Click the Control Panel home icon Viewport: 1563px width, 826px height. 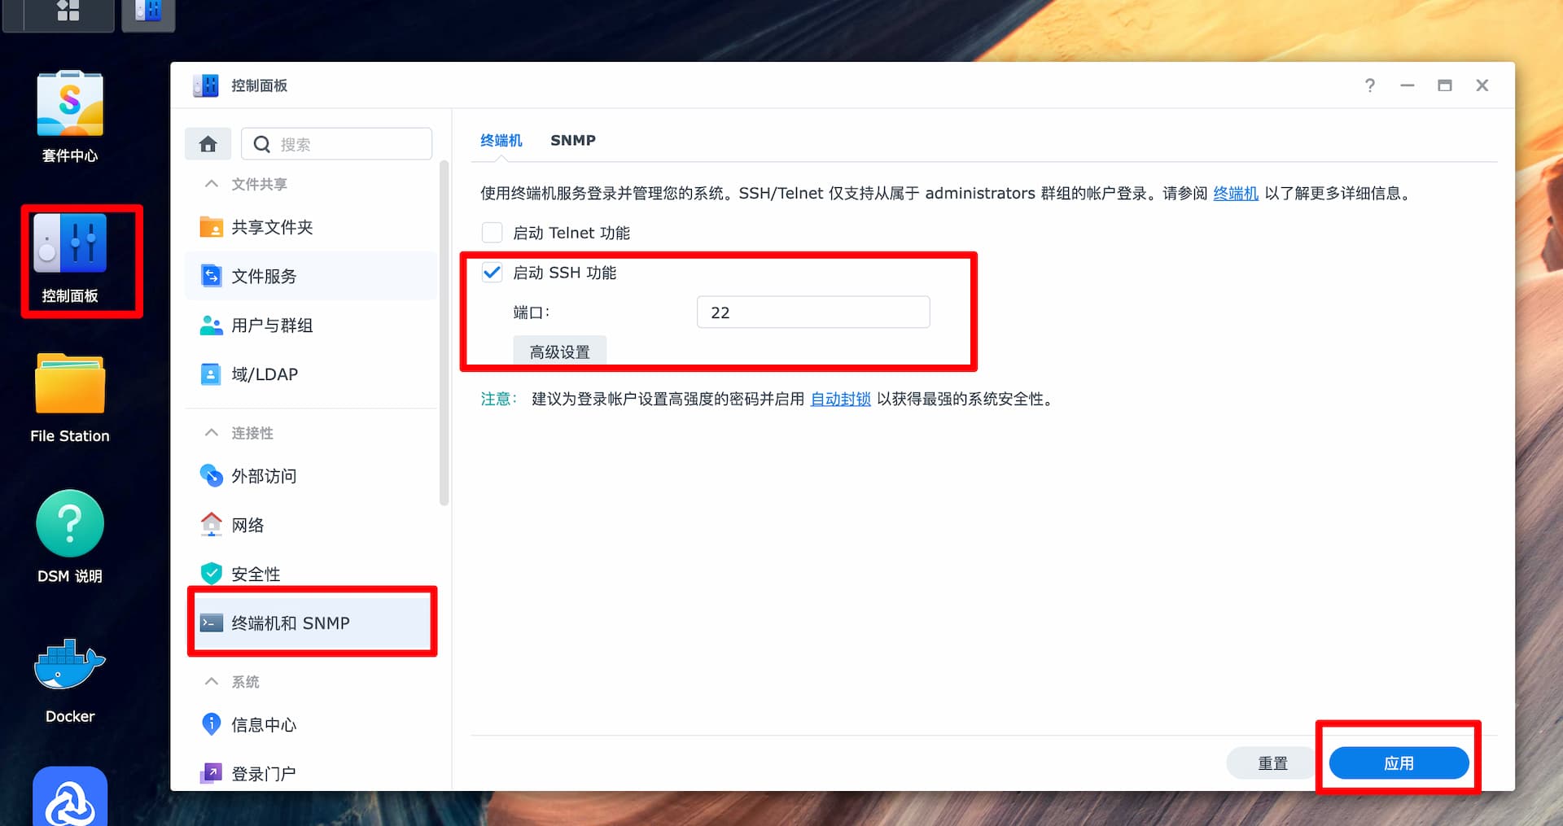pos(208,144)
